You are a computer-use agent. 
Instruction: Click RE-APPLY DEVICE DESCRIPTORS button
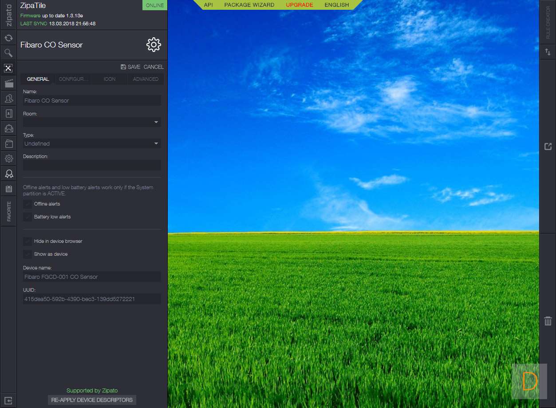tap(92, 400)
